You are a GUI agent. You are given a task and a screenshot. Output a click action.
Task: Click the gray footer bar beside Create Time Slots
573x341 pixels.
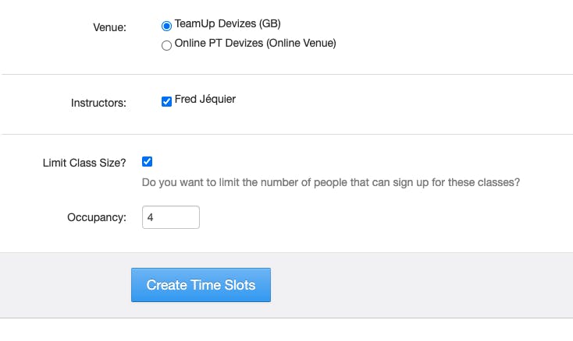click(x=422, y=285)
